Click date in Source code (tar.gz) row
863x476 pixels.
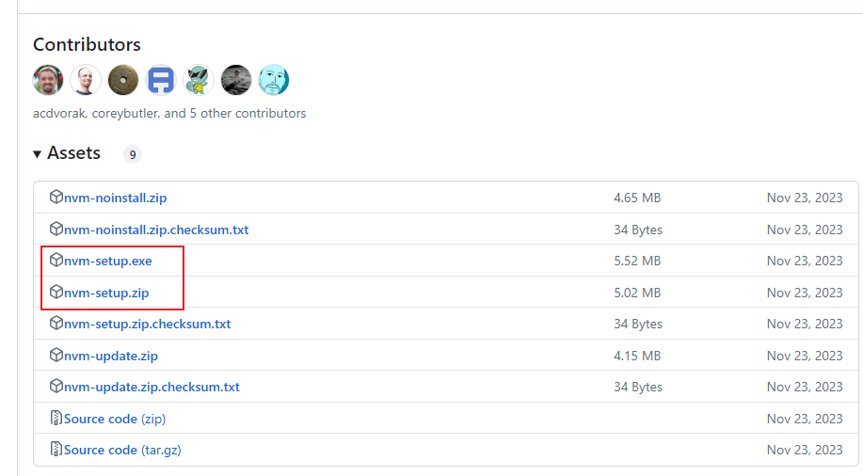pyautogui.click(x=805, y=451)
